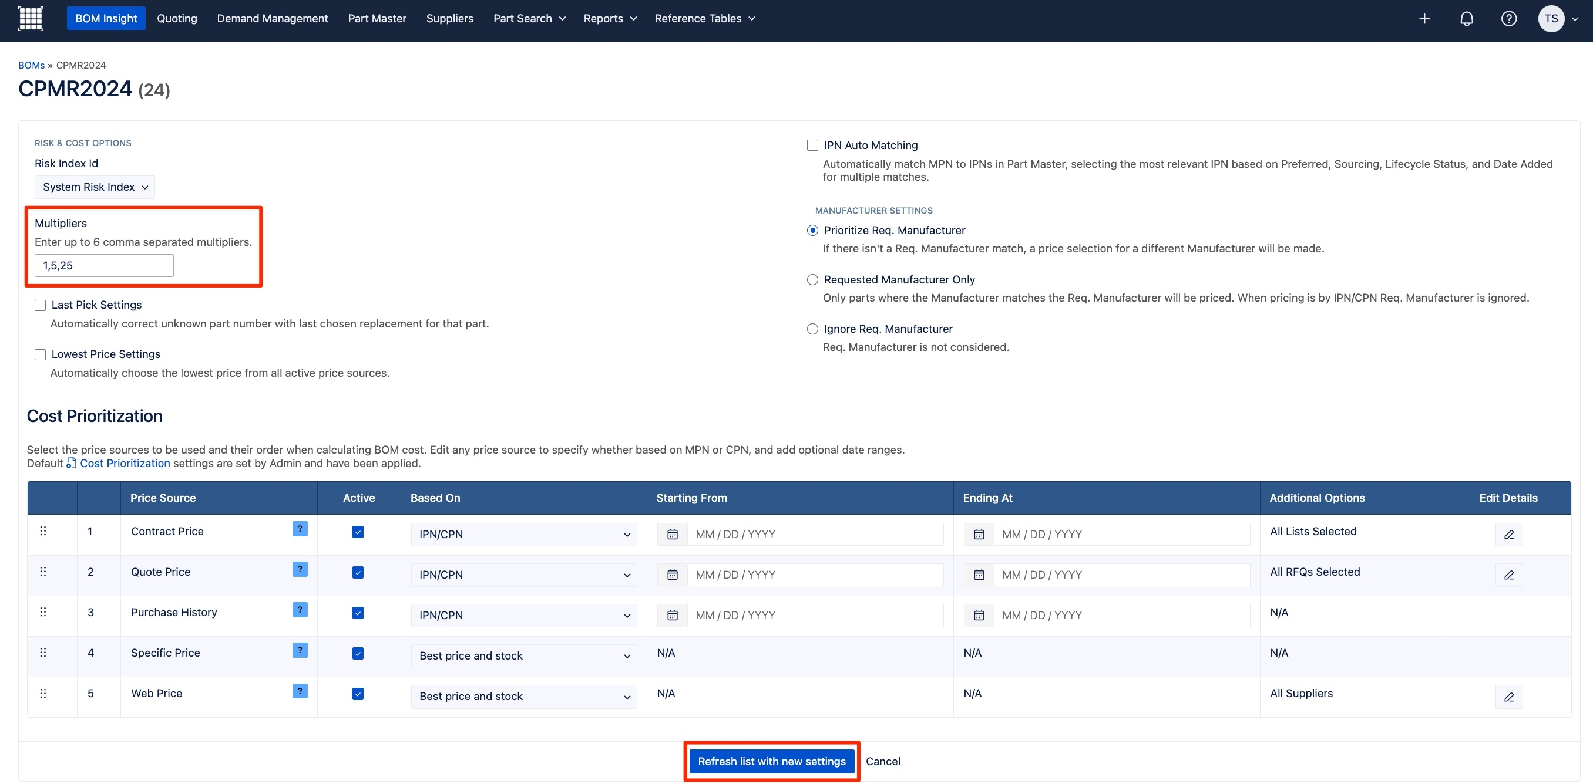
Task: Open the app grid logo icon
Action: point(31,19)
